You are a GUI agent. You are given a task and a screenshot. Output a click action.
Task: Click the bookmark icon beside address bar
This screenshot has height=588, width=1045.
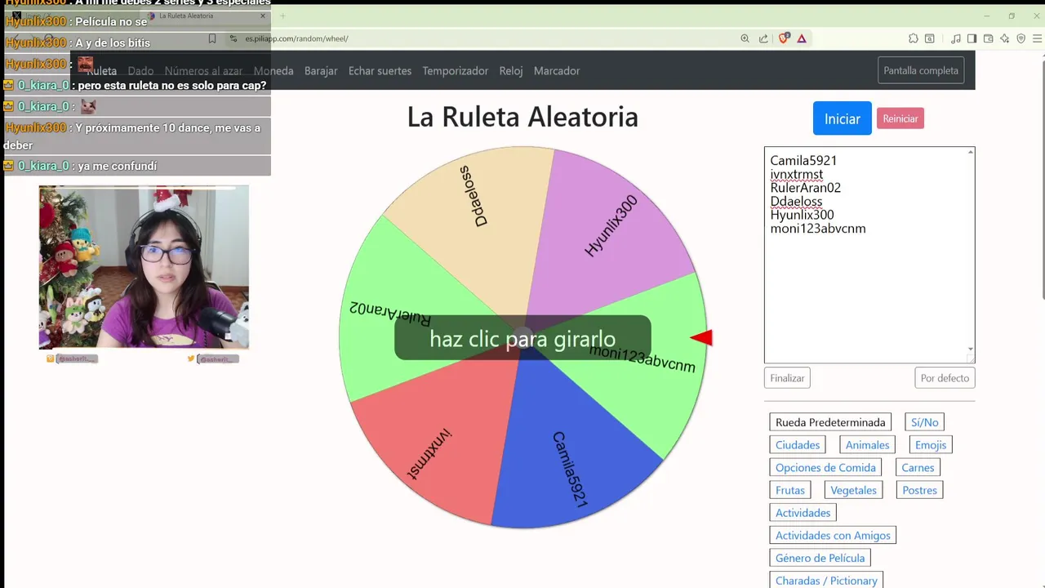(212, 38)
